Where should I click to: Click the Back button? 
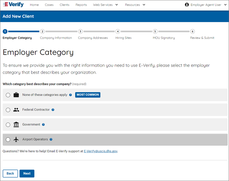(10, 173)
